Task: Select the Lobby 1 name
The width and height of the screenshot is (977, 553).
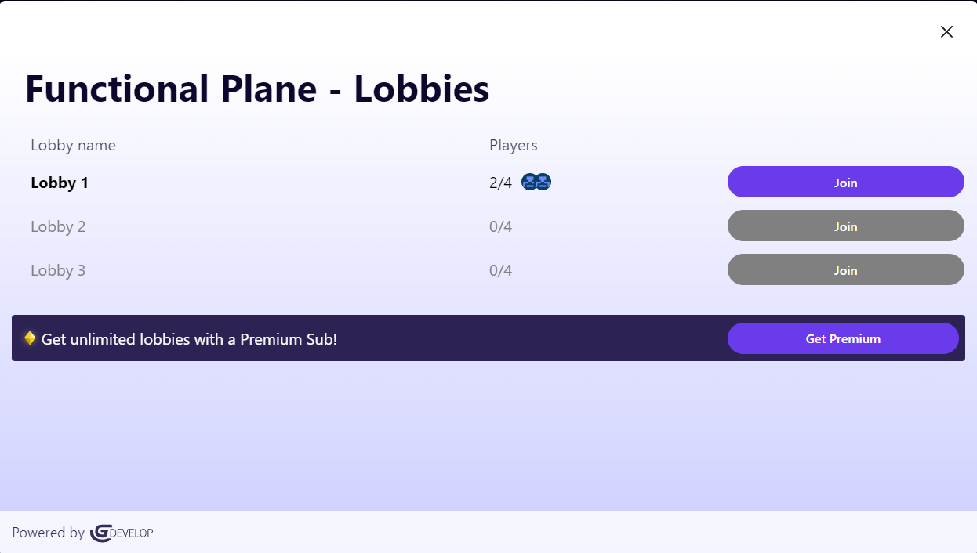Action: [60, 182]
